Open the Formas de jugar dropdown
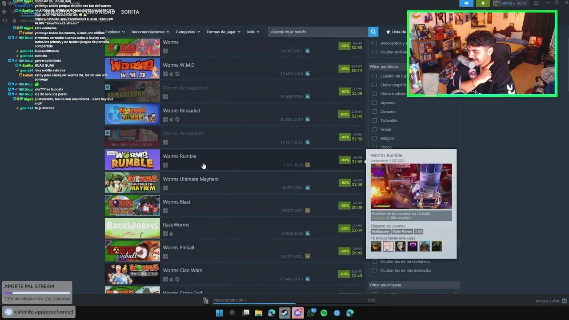The height and width of the screenshot is (320, 569). pos(224,32)
